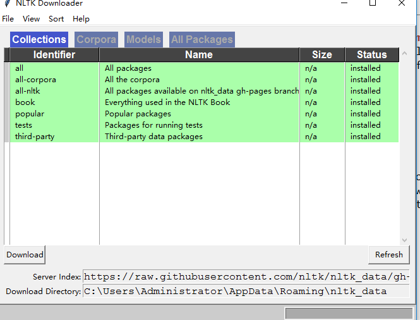Click the 'All the corpora' name cell
Viewport: 420px width, 320px height.
(132, 80)
